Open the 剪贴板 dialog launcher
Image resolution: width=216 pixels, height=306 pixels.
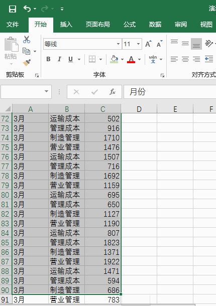(x=37, y=76)
